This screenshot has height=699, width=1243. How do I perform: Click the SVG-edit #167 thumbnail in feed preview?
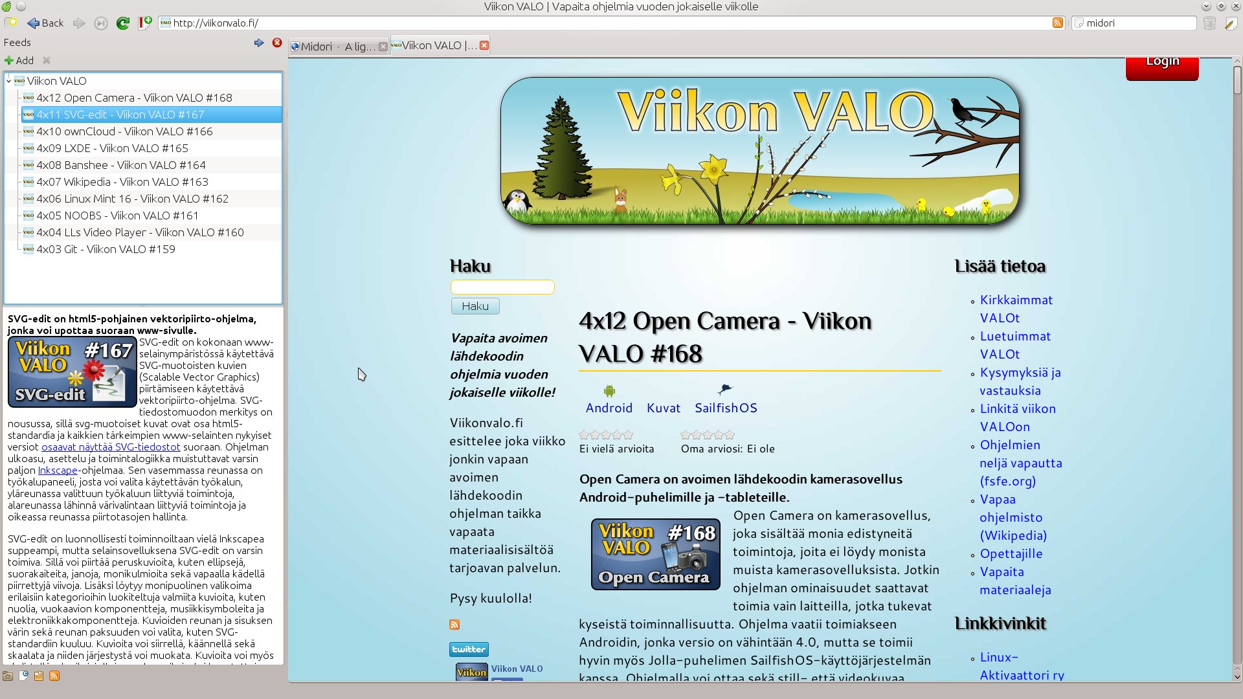point(72,372)
